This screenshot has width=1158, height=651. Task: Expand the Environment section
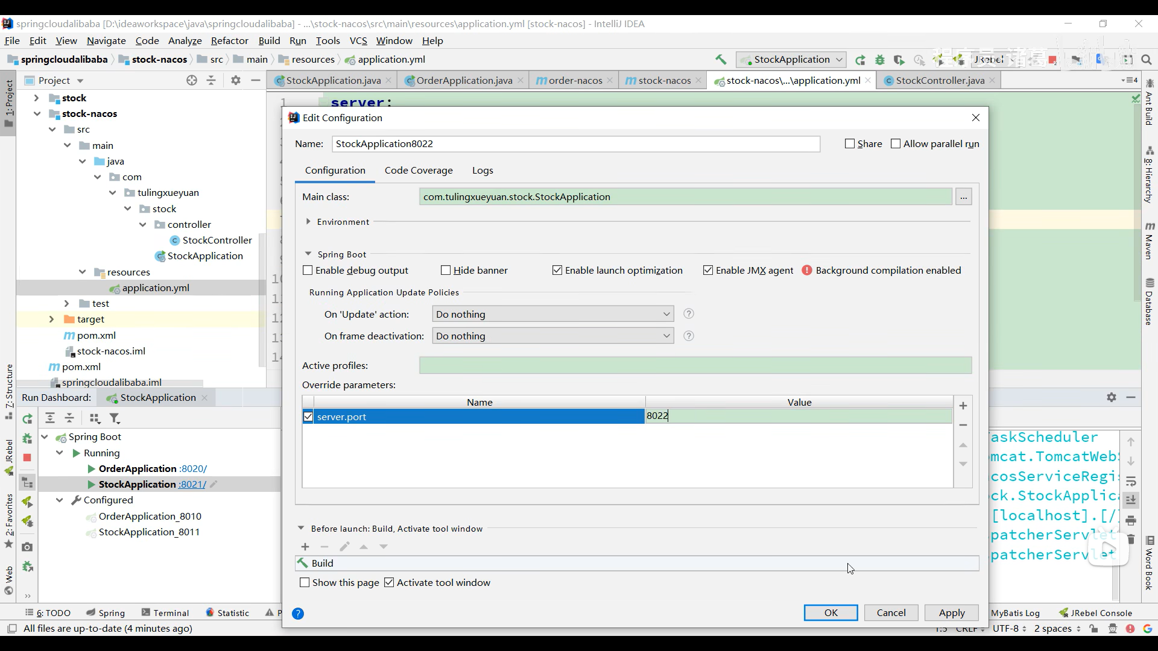[x=308, y=222]
